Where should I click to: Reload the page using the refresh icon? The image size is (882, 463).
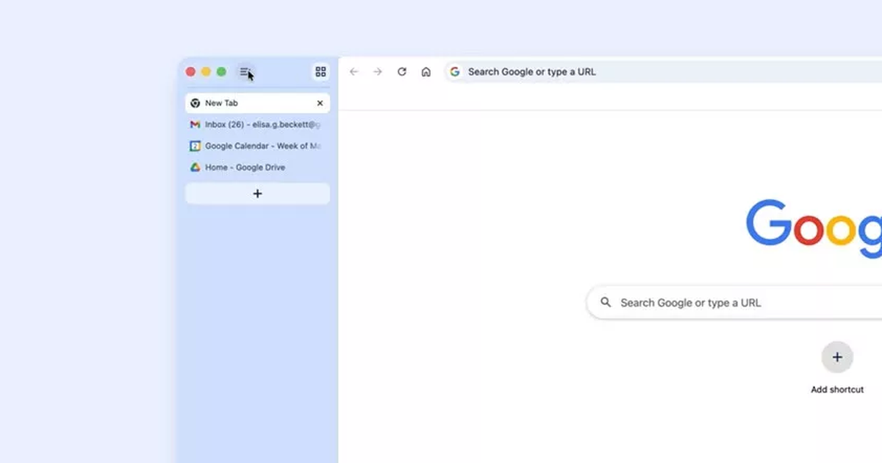tap(401, 71)
